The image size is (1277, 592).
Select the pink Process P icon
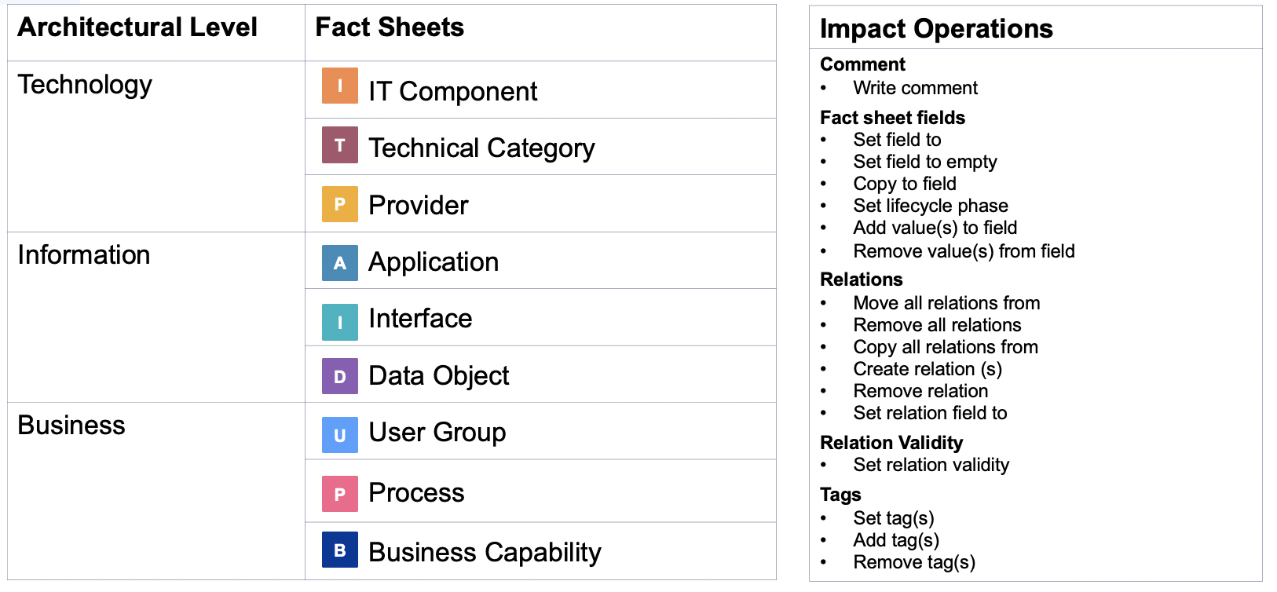[339, 494]
